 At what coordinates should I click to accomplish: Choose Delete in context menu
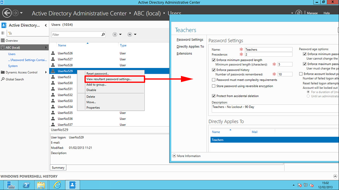click(91, 97)
